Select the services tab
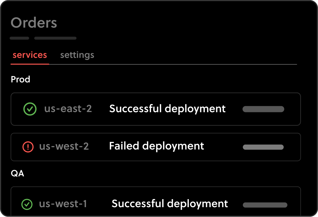This screenshot has width=318, height=217. pyautogui.click(x=30, y=55)
